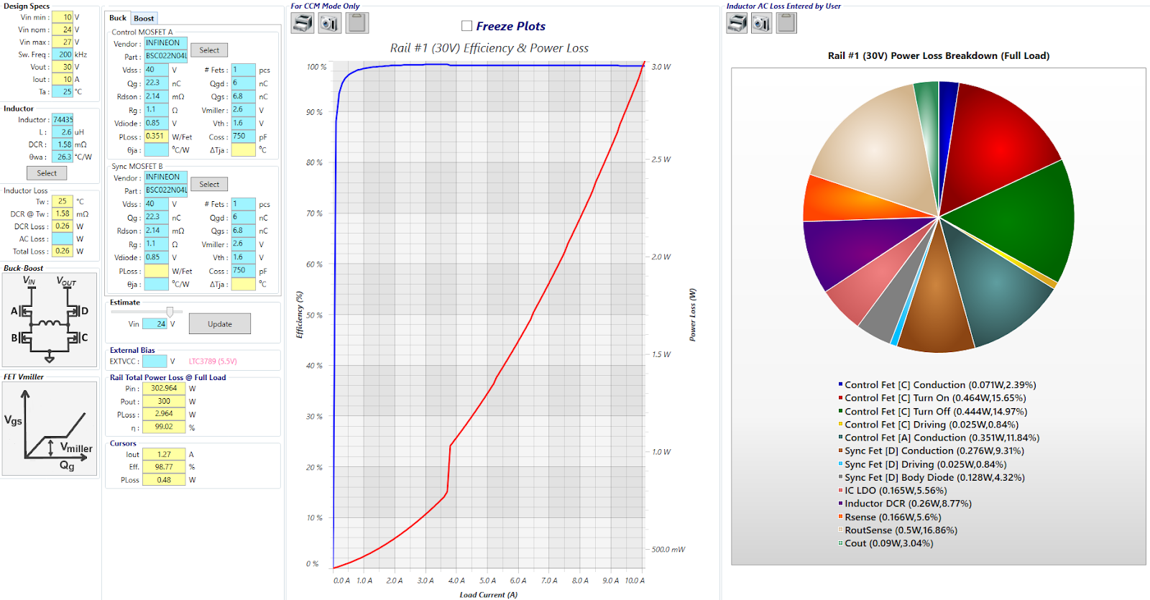Switch to the Boost tab
The image size is (1150, 600).
click(144, 18)
